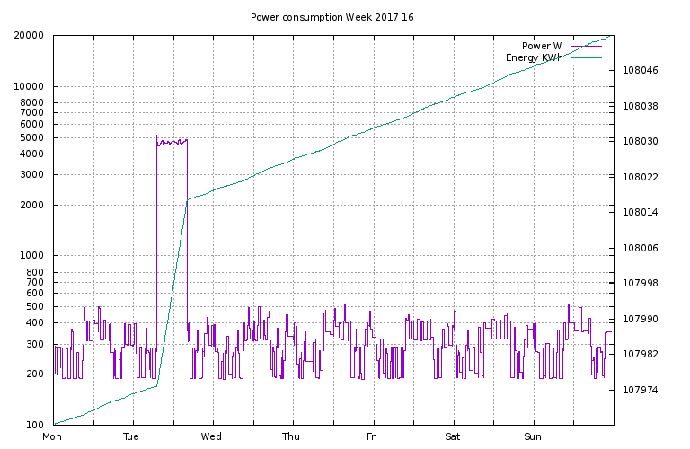690x449 pixels.
Task: Click the purple Power W legend line sample
Action: coord(587,46)
